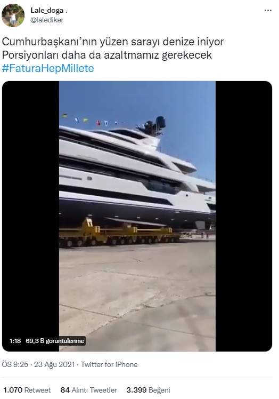Click the second tweet line about Porsiyonları

pyautogui.click(x=107, y=55)
